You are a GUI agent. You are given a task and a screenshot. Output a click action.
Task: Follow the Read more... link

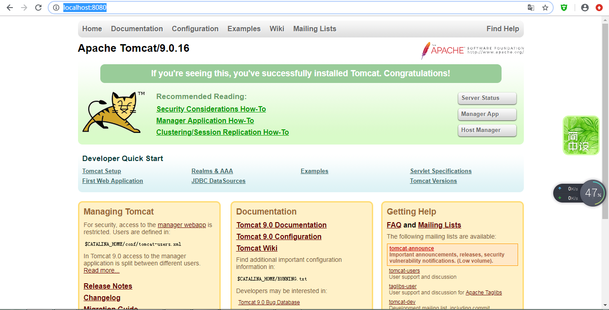102,270
